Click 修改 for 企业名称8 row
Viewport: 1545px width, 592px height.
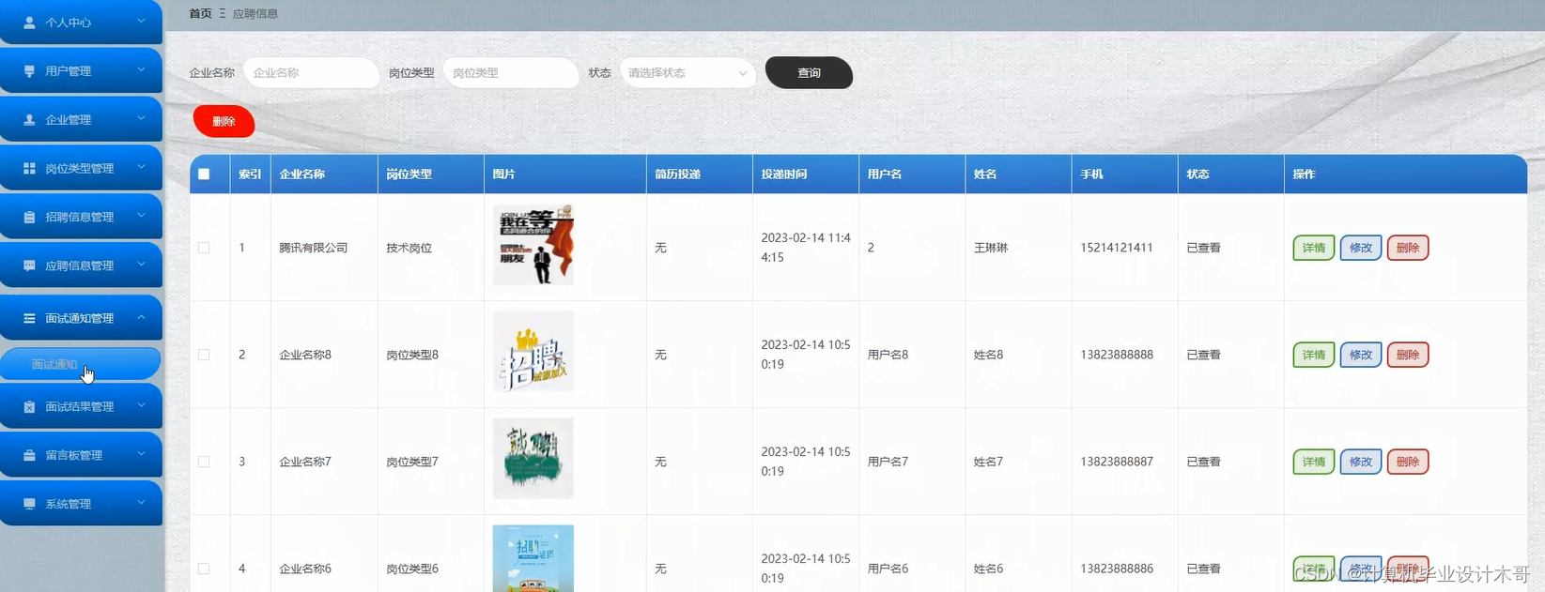(1360, 355)
